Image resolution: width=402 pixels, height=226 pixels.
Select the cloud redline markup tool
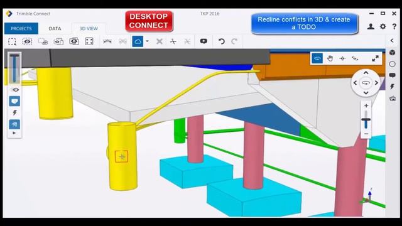click(138, 41)
